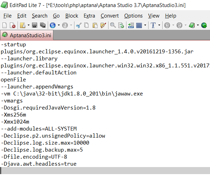Click the '-vm C:\java' jawaw.exe line
Screen dimensions: 210x179
(x=72, y=94)
